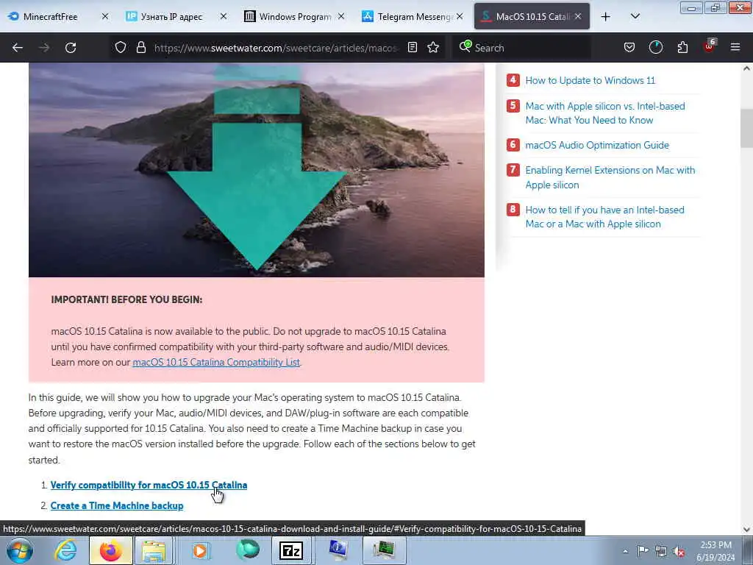Open How to tell Intel-based Mac link
The width and height of the screenshot is (753, 565).
[x=604, y=217]
